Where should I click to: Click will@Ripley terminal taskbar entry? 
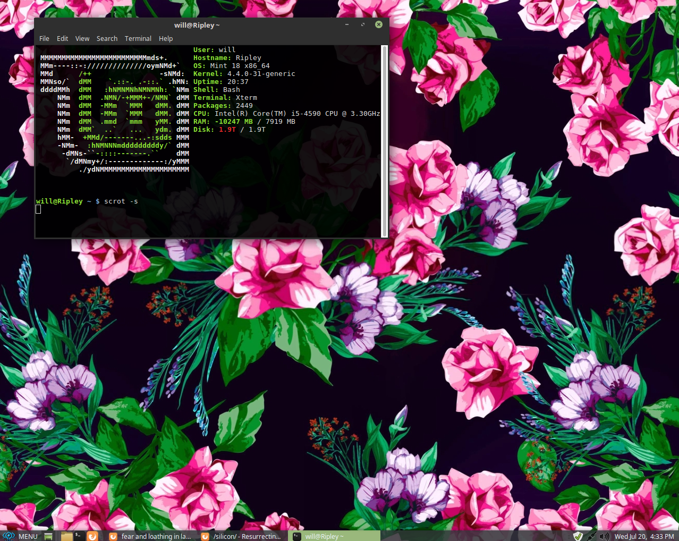pos(334,536)
